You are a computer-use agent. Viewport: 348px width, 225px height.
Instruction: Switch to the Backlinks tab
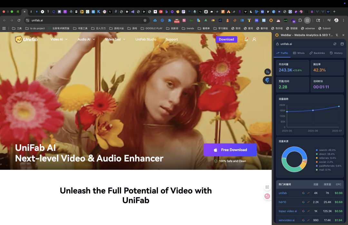coord(317,53)
